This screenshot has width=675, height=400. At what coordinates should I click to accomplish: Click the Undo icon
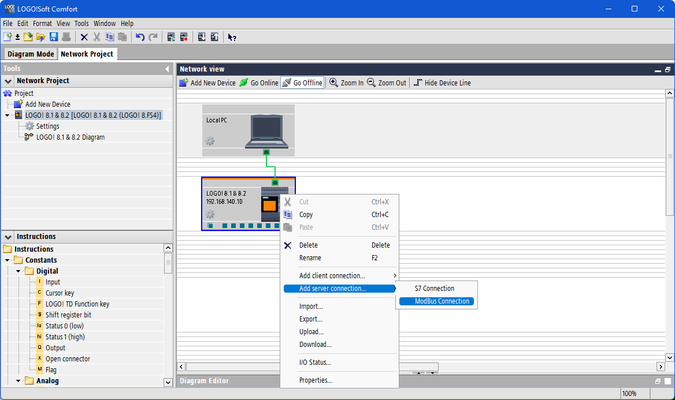pyautogui.click(x=139, y=36)
